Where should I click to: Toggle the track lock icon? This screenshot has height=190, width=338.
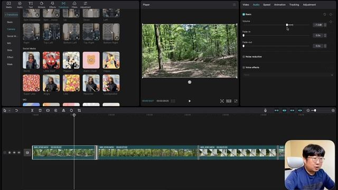pyautogui.click(x=10, y=153)
